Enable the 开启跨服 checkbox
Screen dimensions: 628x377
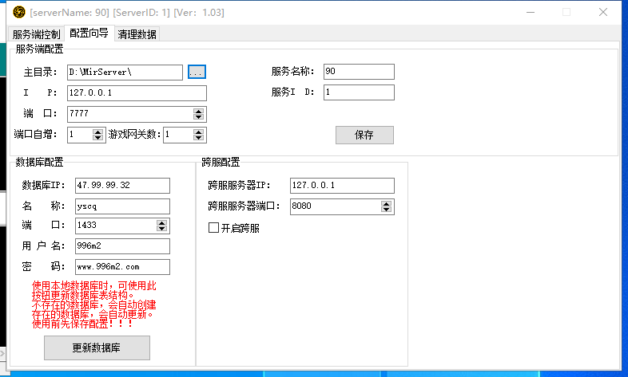pyautogui.click(x=213, y=228)
